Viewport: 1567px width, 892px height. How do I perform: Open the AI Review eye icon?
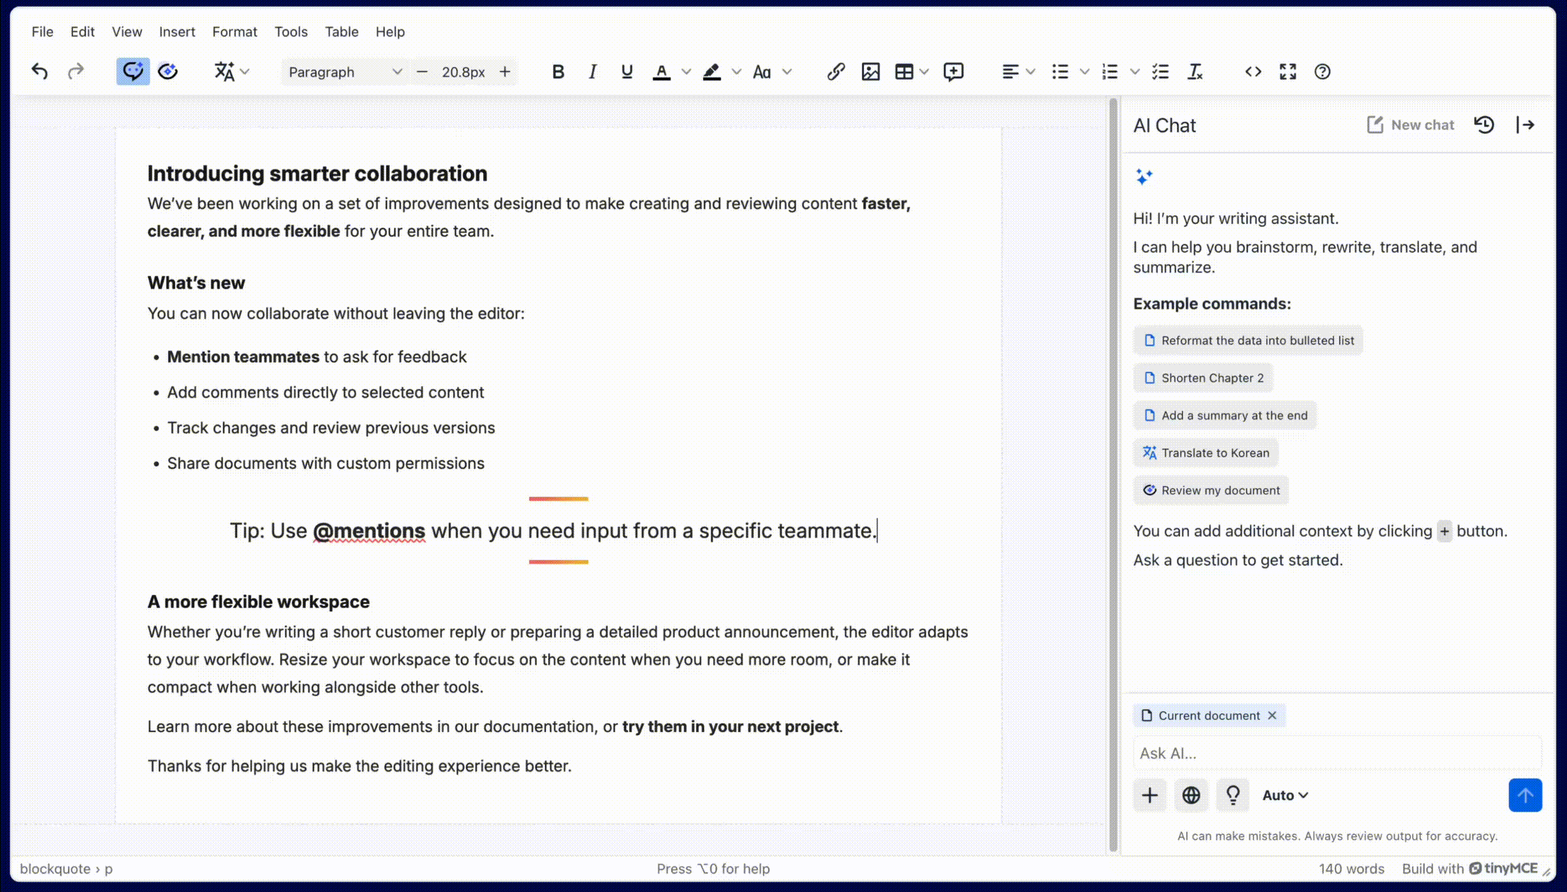(168, 72)
